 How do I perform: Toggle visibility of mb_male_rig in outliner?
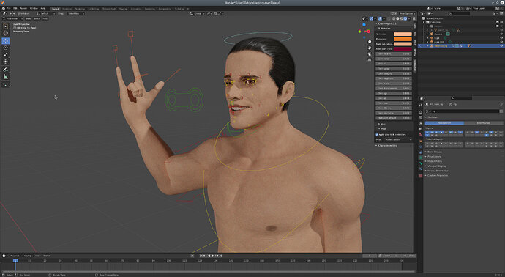[x=501, y=45]
